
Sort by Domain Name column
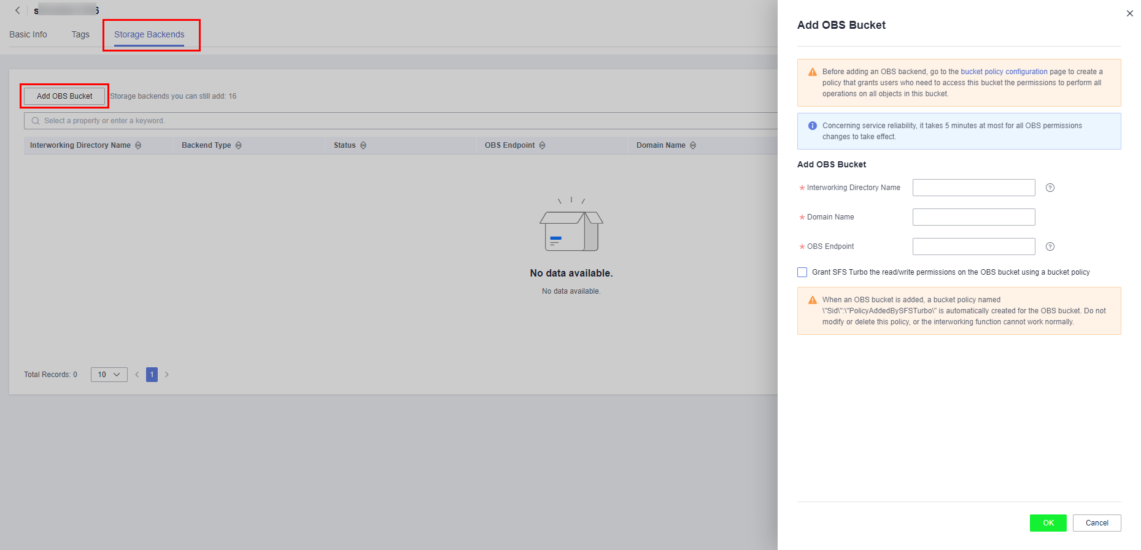[x=693, y=145]
